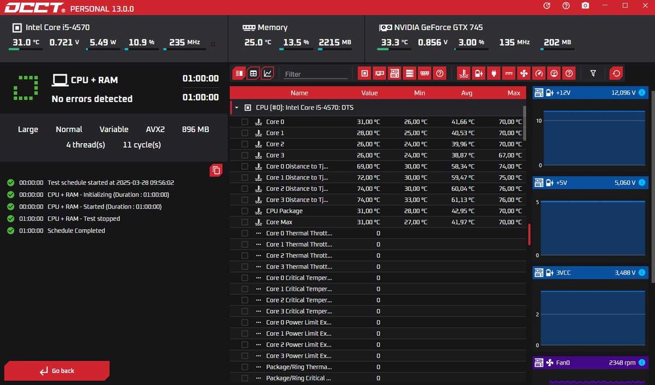Viewport: 655px width, 385px height.
Task: Show info for +12V graph
Action: coord(642,93)
